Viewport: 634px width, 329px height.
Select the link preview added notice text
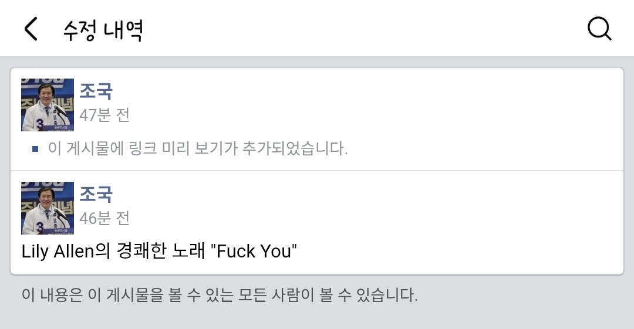tap(198, 148)
